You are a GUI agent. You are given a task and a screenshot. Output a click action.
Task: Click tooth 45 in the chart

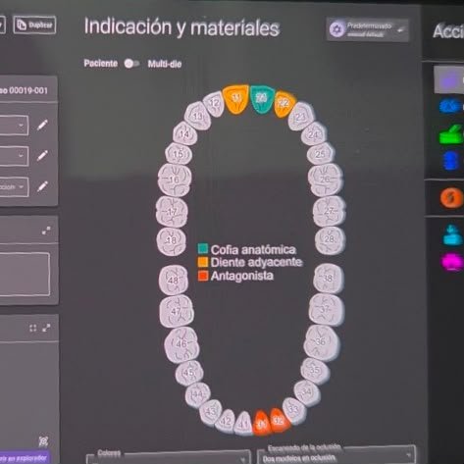(189, 373)
